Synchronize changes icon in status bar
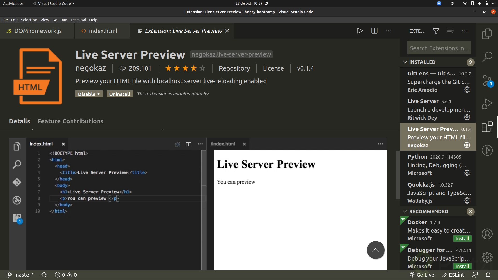The image size is (498, 280). [44, 275]
